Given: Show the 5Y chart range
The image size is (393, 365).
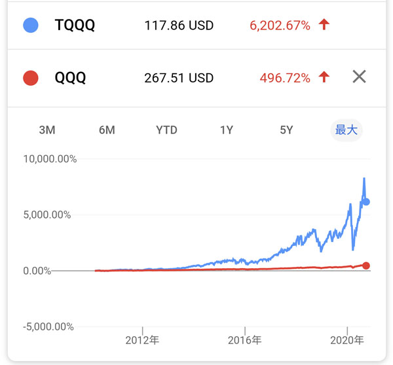Looking at the screenshot, I should pos(286,130).
